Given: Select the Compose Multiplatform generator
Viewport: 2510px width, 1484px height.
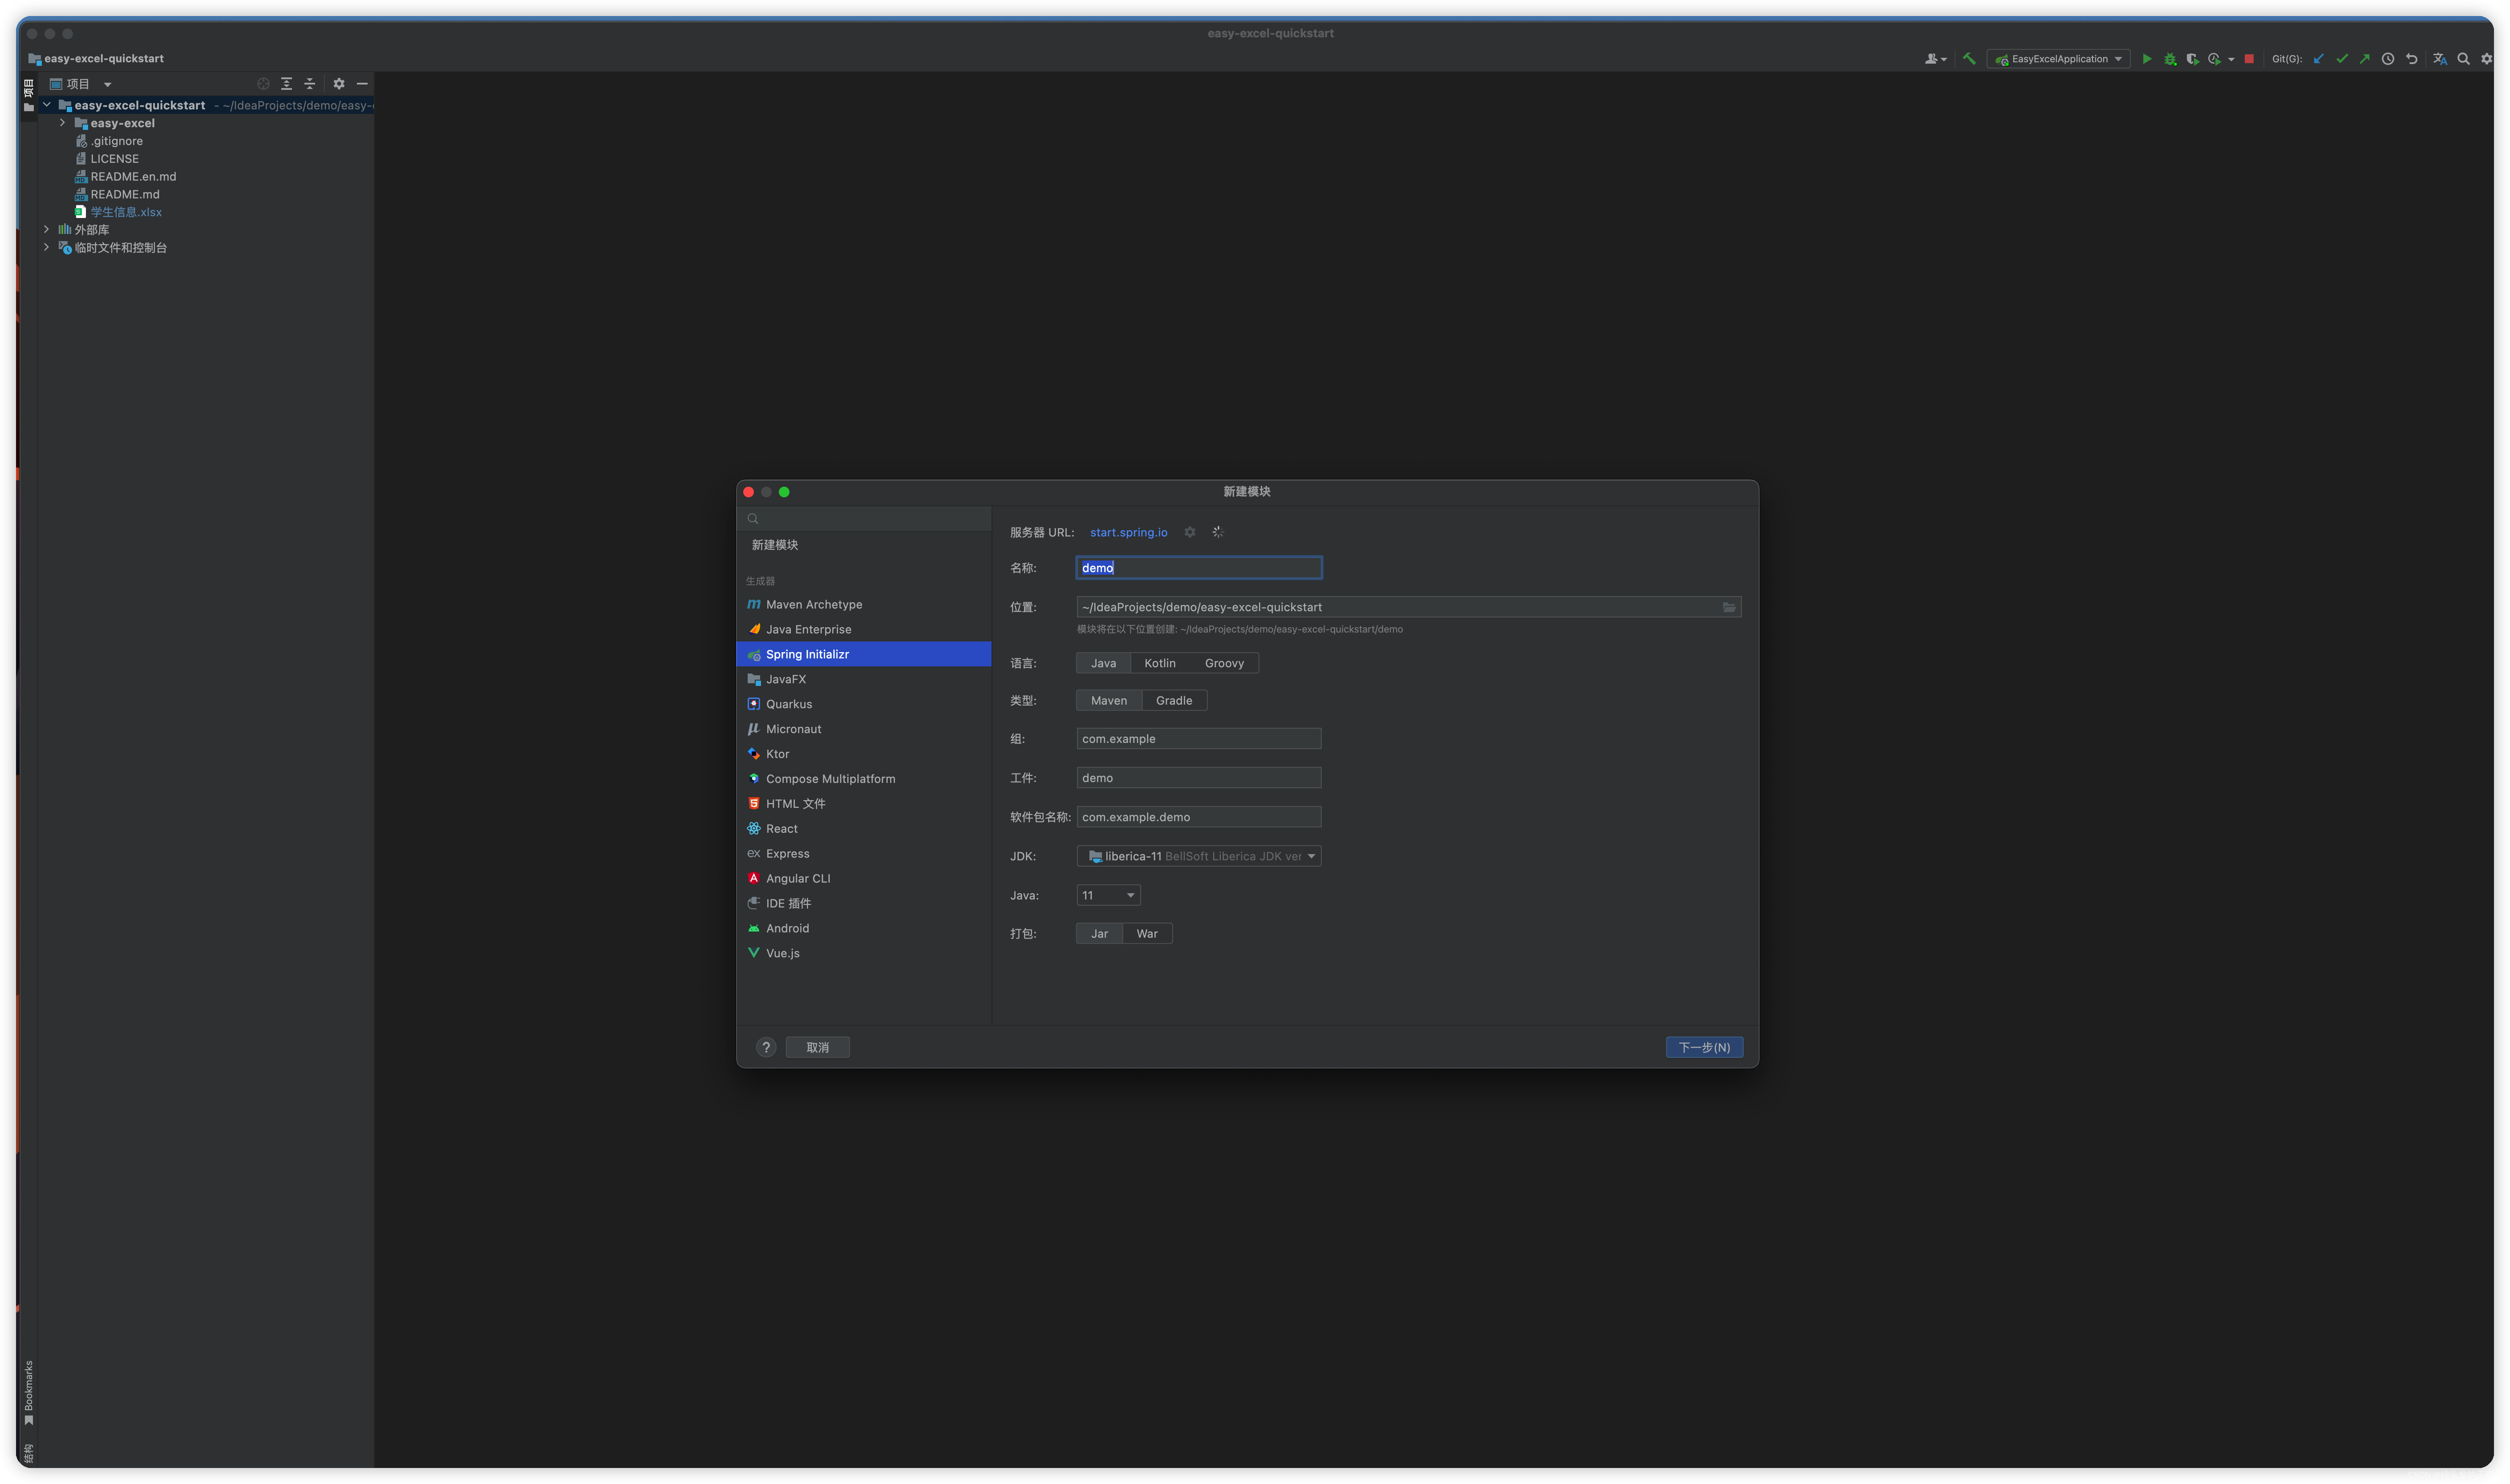Looking at the screenshot, I should (863, 779).
